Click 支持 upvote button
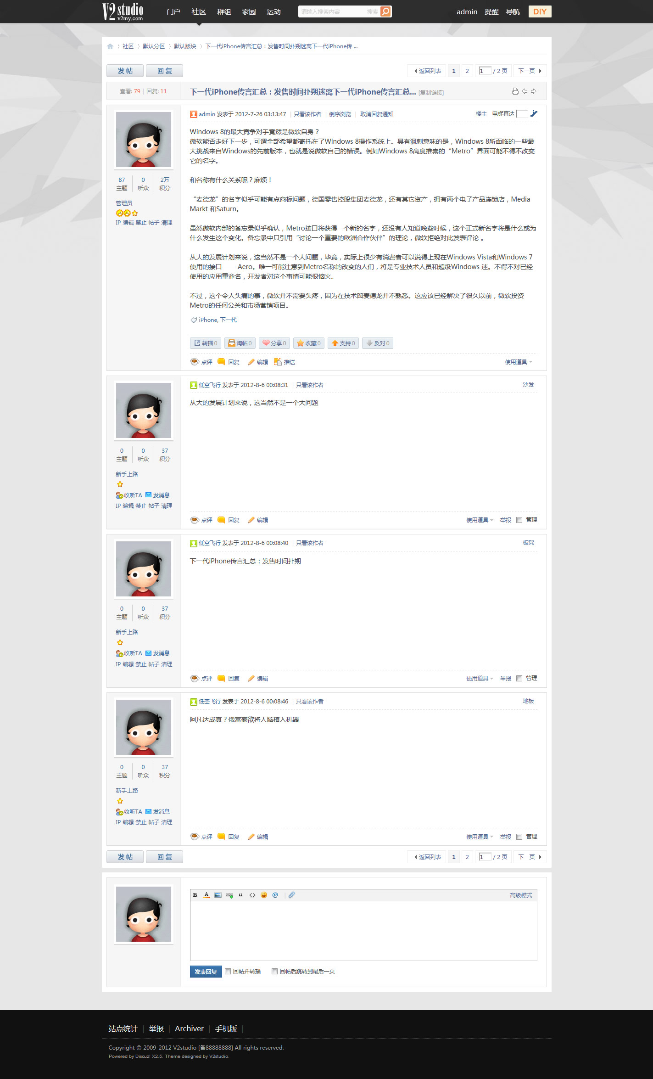653x1079 pixels. 343,343
